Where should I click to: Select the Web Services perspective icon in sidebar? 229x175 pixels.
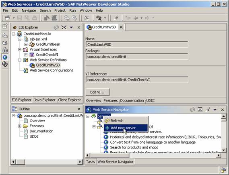[5, 57]
